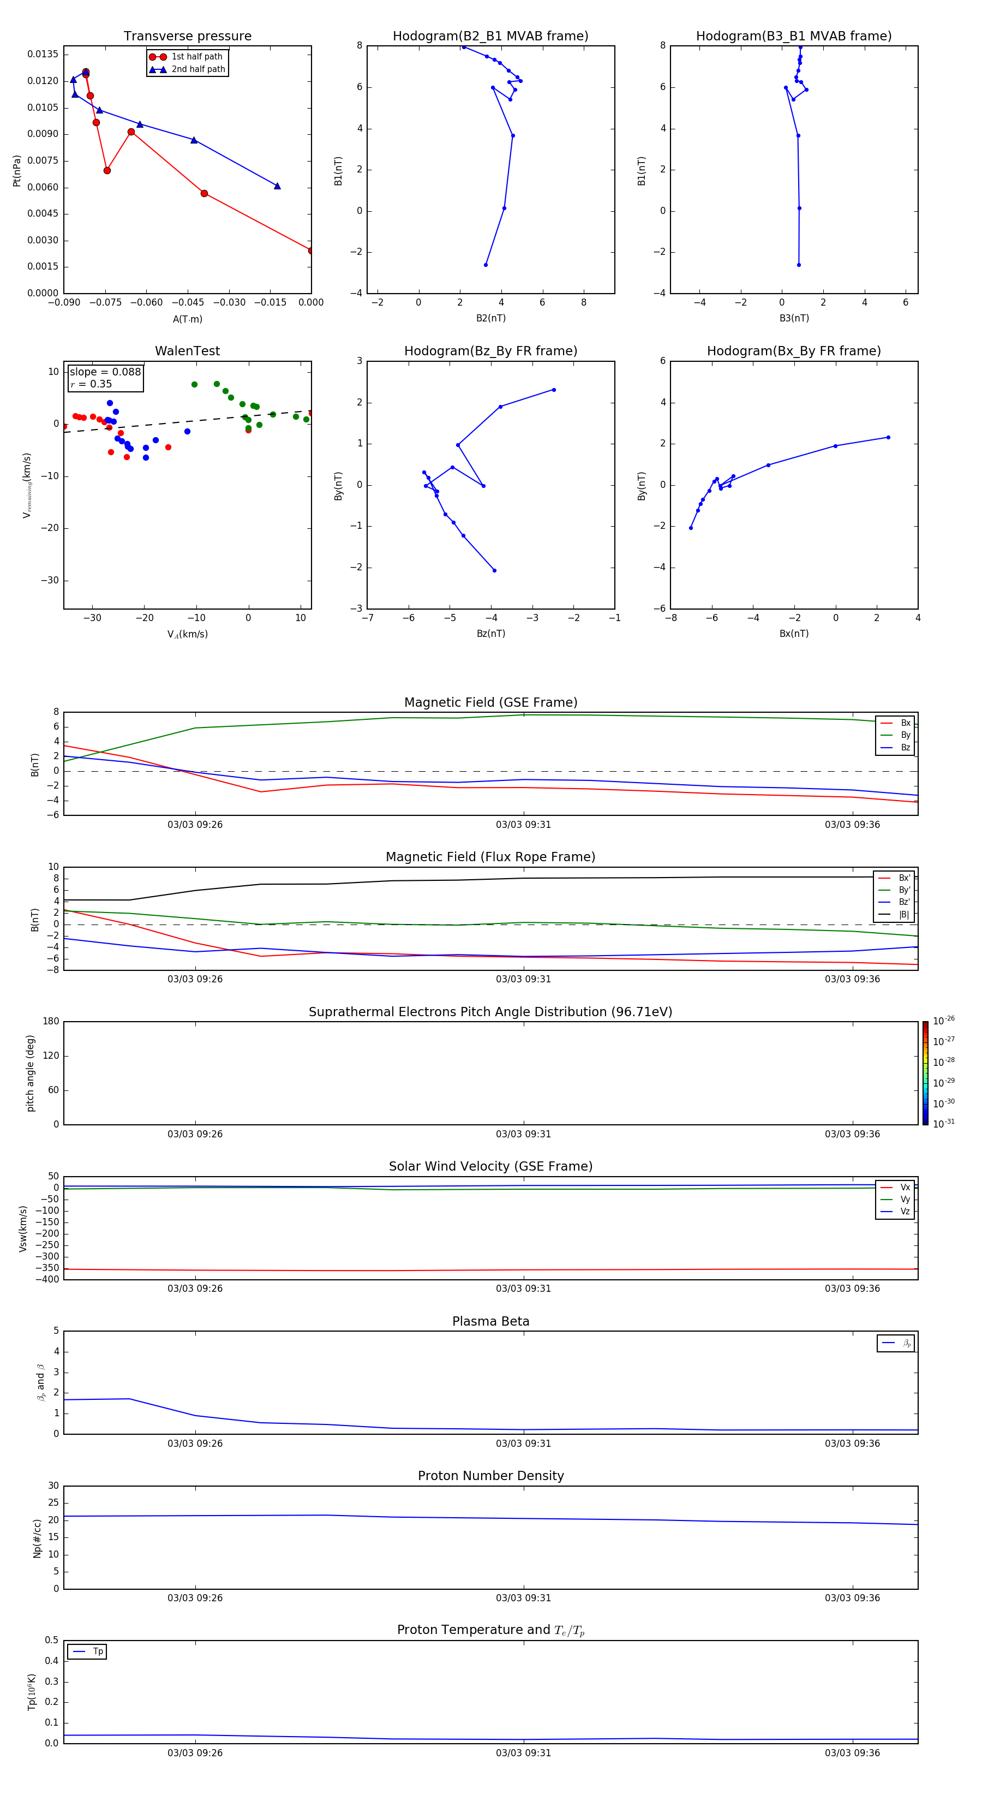Viewport: 982px width, 1801px height.
Task: Click the 'Hodogram(B3_B1 MVAB frame)' title
Action: point(794,37)
